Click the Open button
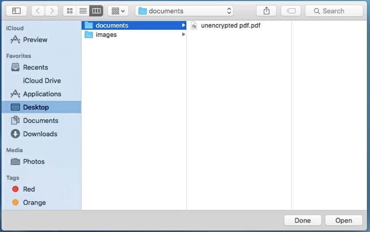 tap(344, 220)
